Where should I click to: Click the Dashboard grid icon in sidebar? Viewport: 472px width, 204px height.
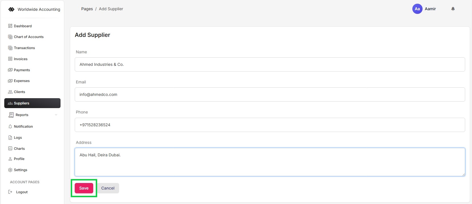[10, 26]
